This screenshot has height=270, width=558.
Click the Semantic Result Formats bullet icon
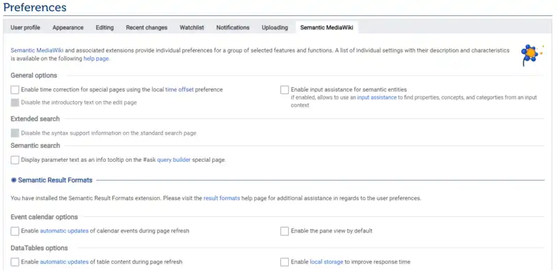point(13,180)
